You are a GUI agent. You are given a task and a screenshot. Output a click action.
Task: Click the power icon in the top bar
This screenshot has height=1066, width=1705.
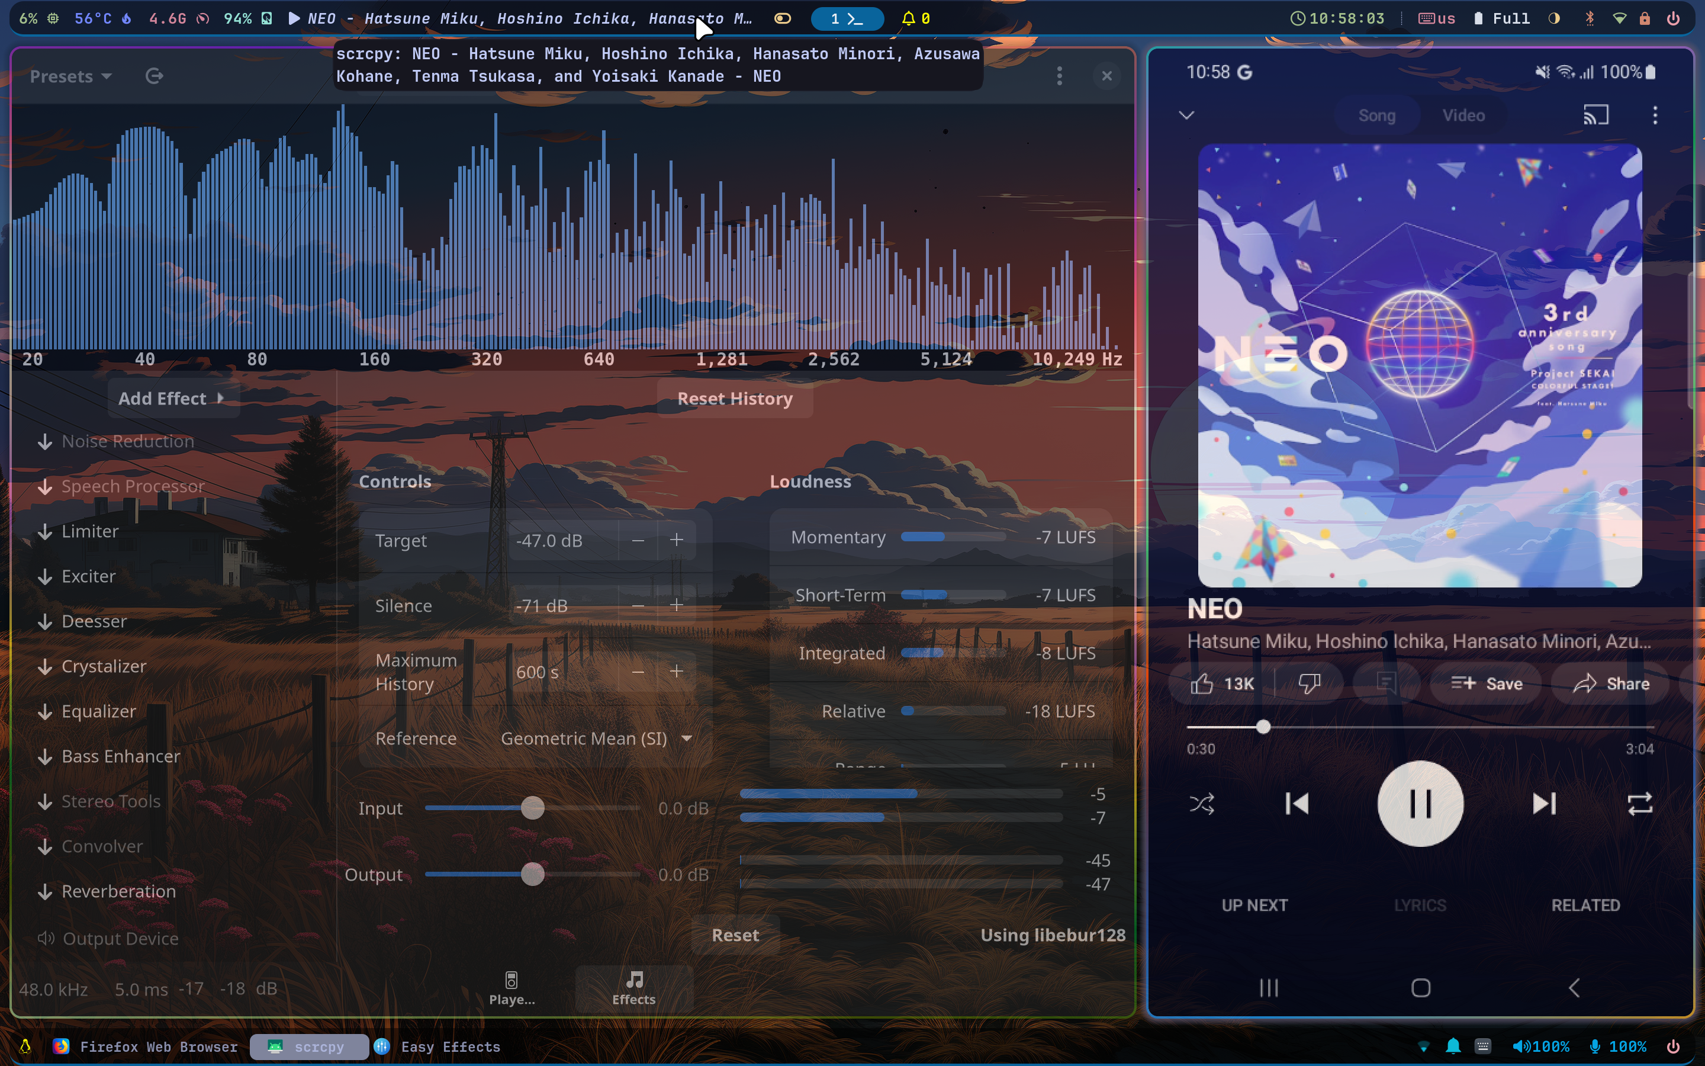coord(1673,19)
